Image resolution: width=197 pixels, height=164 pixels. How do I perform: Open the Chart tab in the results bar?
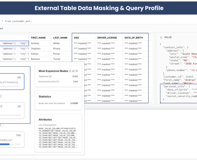pyautogui.click(x=1, y=29)
